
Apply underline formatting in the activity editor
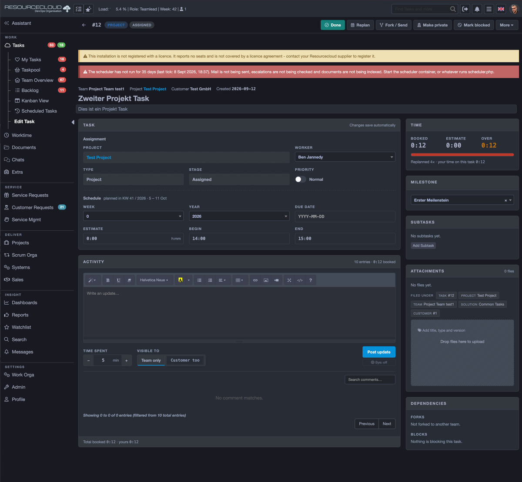tap(118, 280)
